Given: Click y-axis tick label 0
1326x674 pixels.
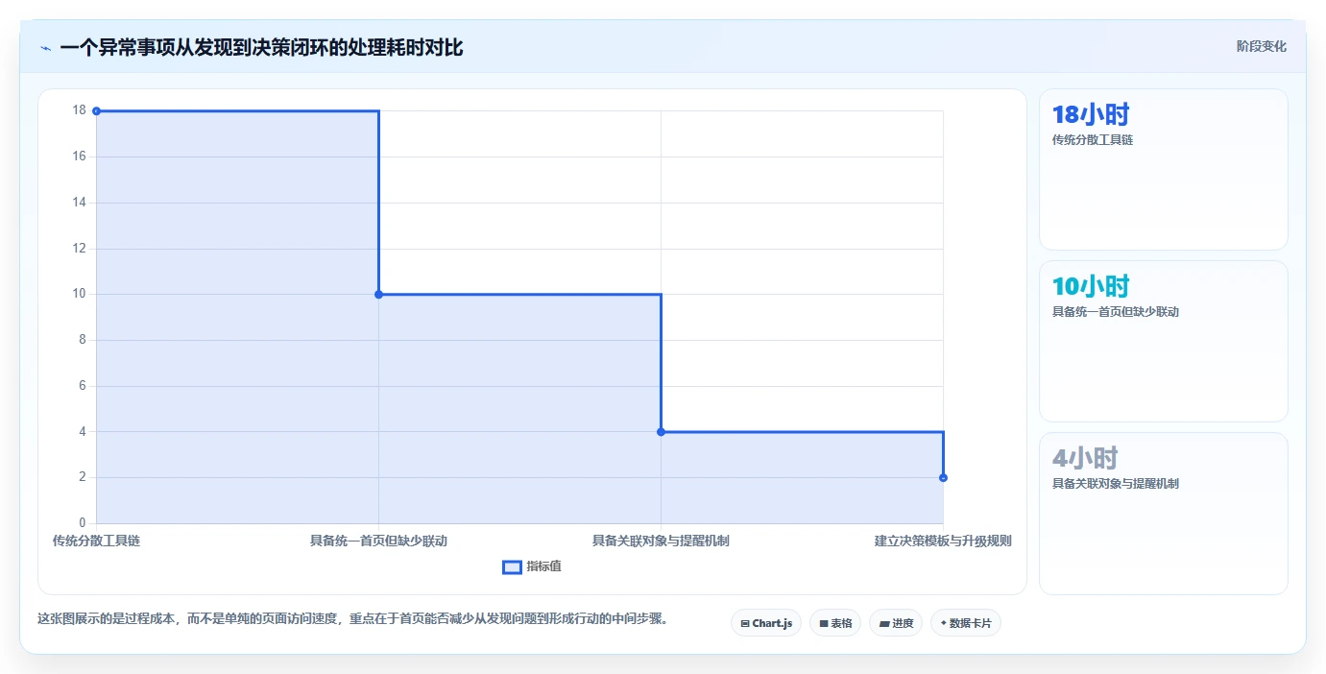Looking at the screenshot, I should (82, 523).
